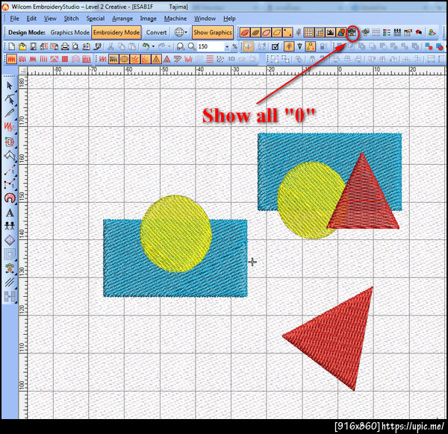This screenshot has width=448, height=434.
Task: Select the pink horseshoe column shape tool
Action: point(10,198)
